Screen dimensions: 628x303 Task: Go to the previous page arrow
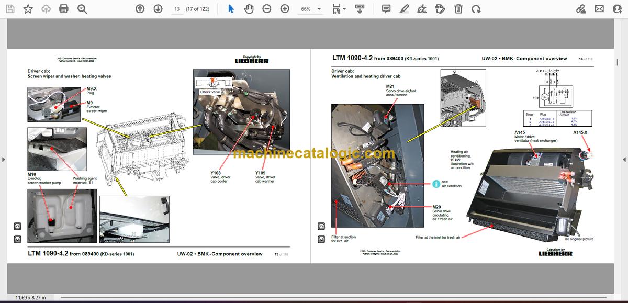(x=140, y=9)
